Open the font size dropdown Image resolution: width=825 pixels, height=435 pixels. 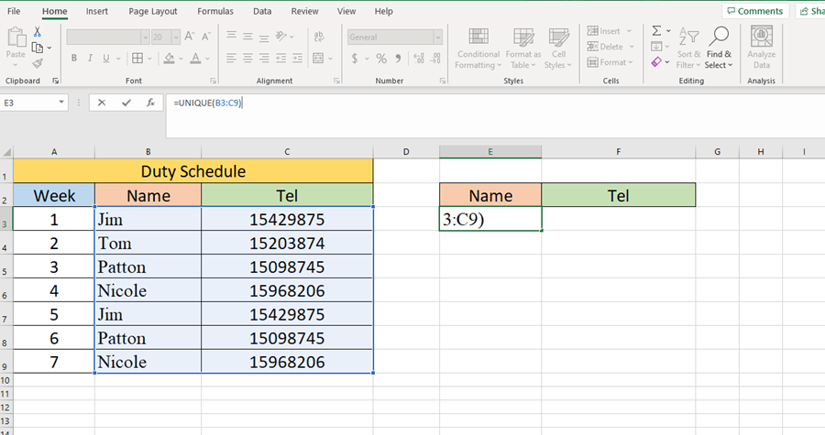coord(176,37)
